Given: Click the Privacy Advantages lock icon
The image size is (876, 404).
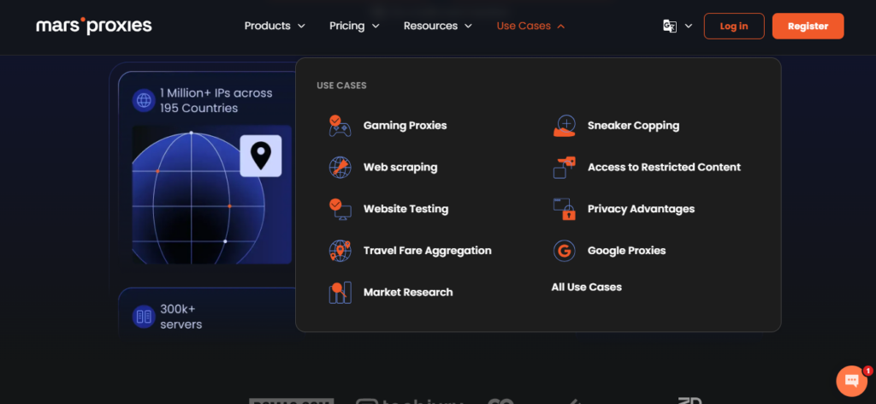Looking at the screenshot, I should tap(564, 209).
